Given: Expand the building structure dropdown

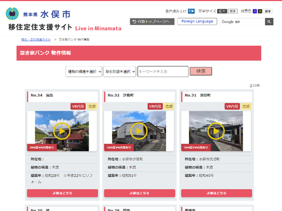Looking at the screenshot, I should 84,71.
